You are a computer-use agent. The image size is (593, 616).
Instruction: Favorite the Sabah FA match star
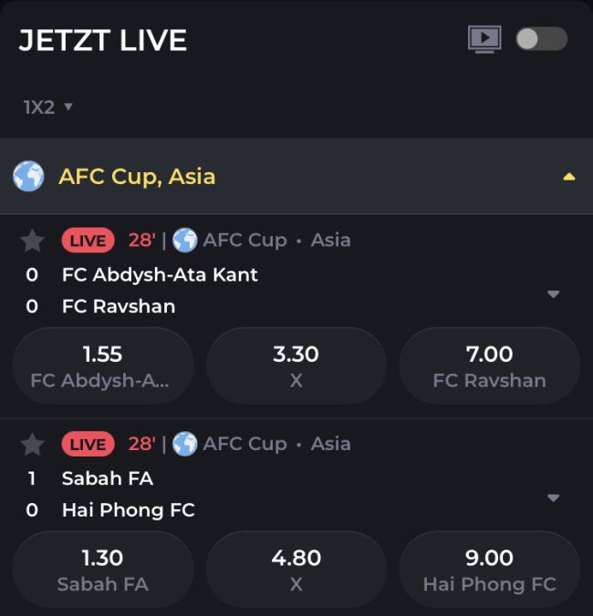[33, 445]
